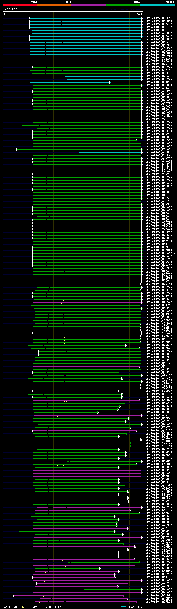Select hit label UniRef100_Q6Z921
Image resolution: width=177 pixels, height=609 pixels.
pos(159,45)
